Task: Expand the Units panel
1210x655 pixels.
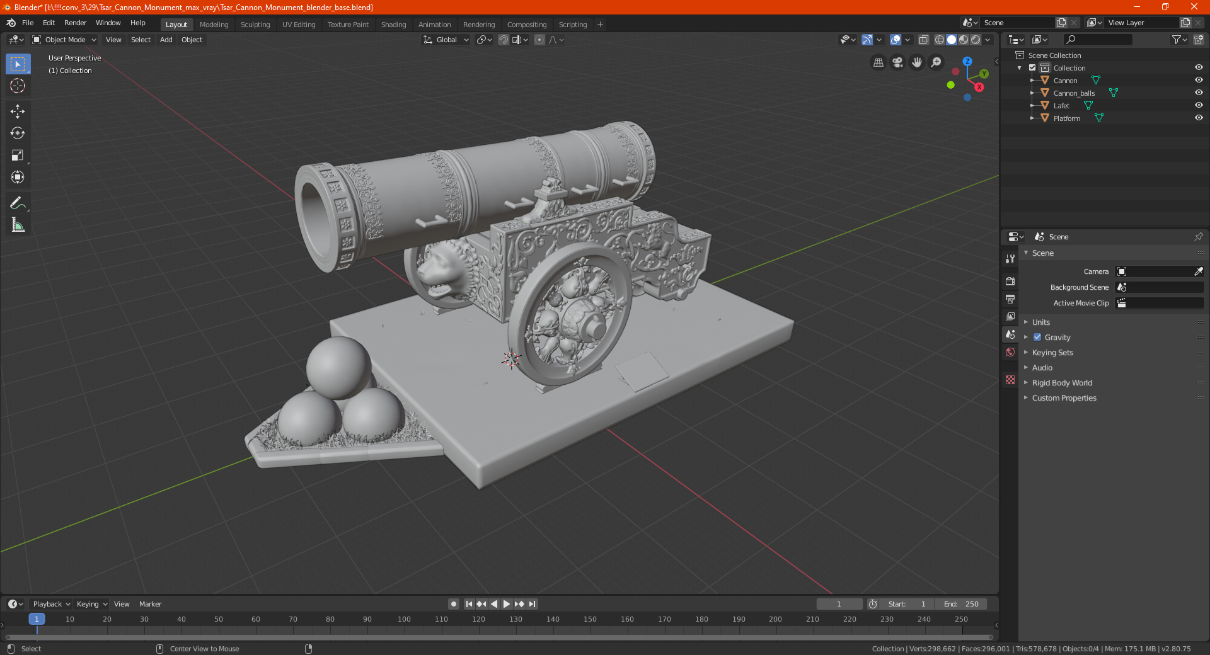Action: [x=1040, y=322]
